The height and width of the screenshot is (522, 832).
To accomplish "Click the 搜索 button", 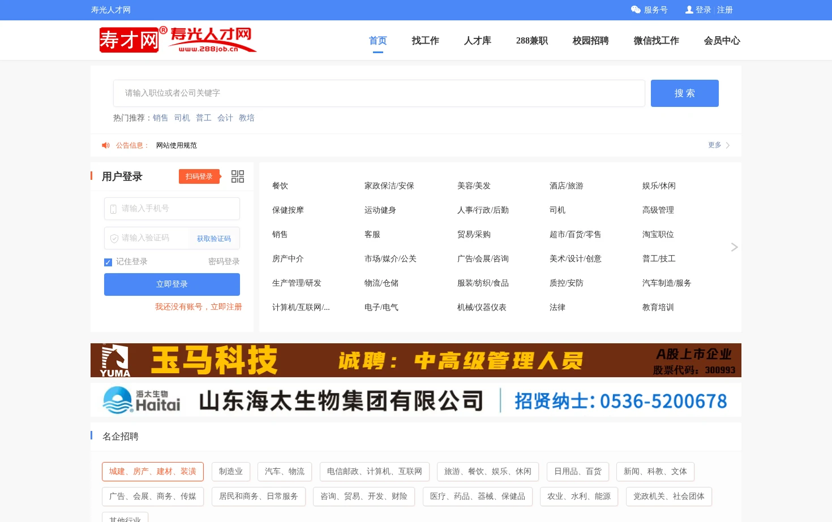I will coord(684,93).
